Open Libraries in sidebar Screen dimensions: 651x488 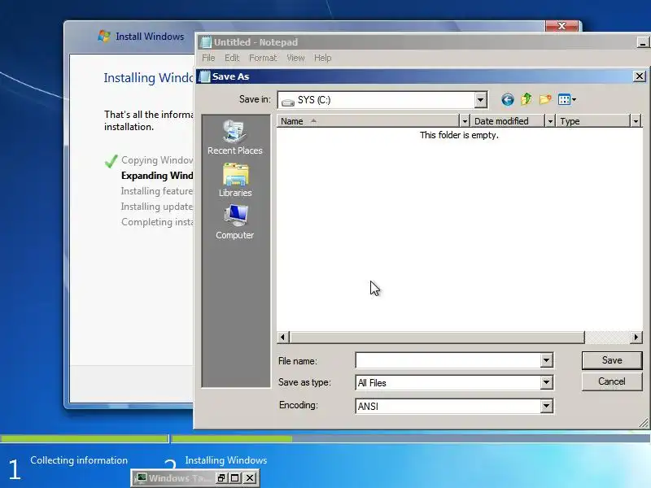point(235,180)
